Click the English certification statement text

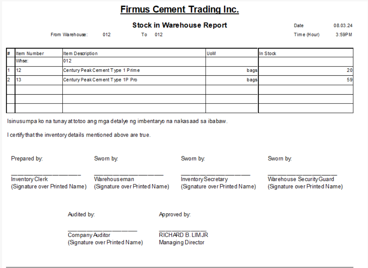[x=79, y=135]
